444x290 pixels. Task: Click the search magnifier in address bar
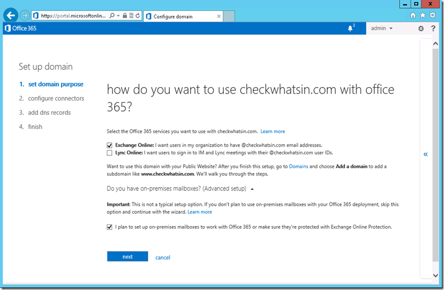coord(112,15)
